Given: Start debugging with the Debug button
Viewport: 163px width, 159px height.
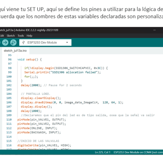Looking at the screenshot, I should pos(13,43).
